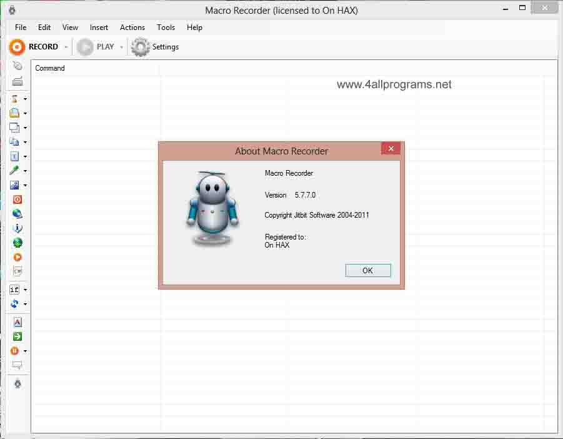Click the PLAY button
563x439 pixels.
pos(96,47)
